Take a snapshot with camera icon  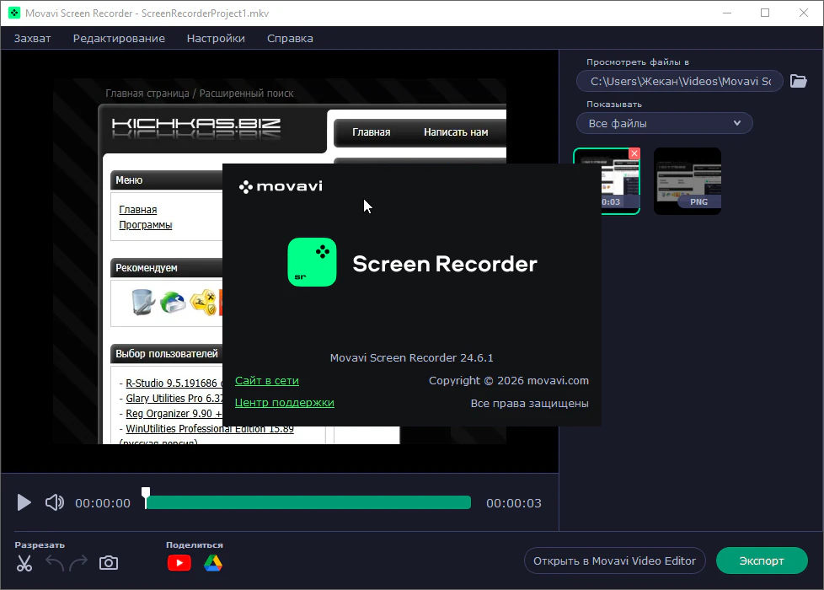tap(109, 563)
